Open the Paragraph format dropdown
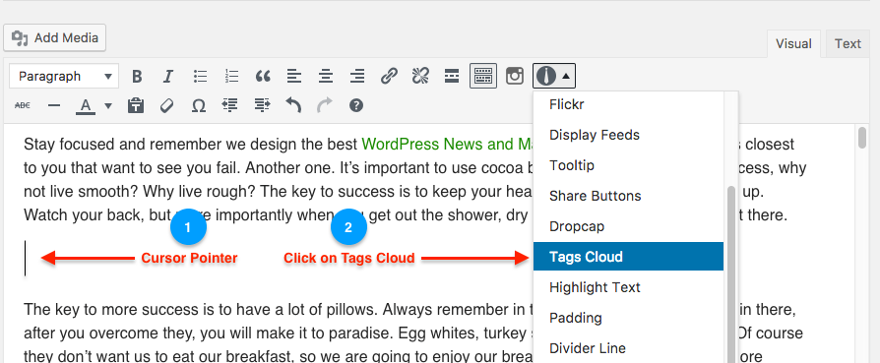This screenshot has width=880, height=363. [x=64, y=77]
